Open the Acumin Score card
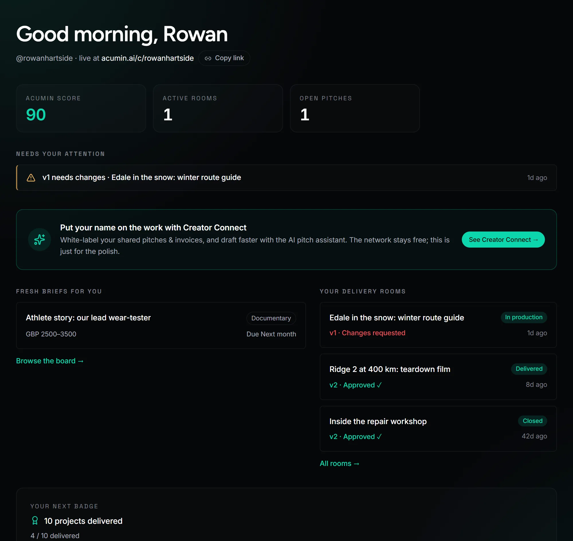 (81, 108)
